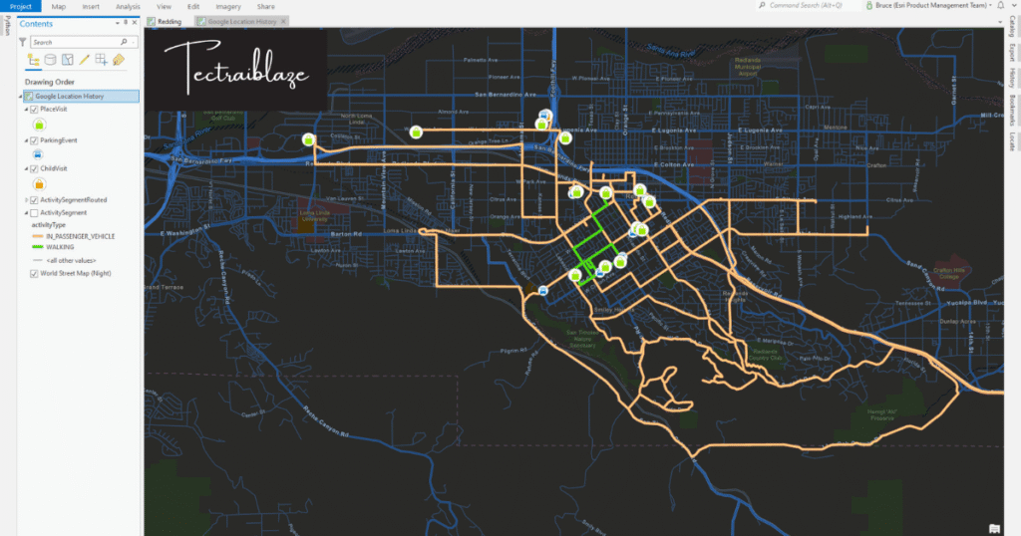Close the Google Location History tab

click(x=283, y=22)
